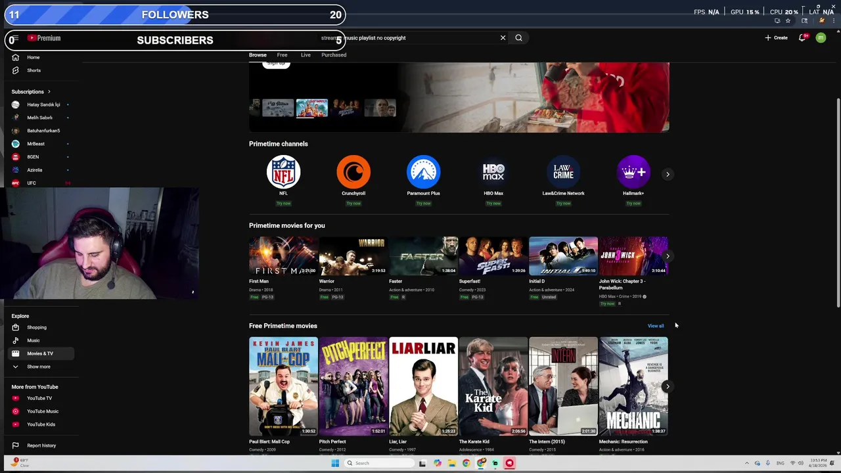Open the Warrior movie thumbnail
This screenshot has height=473, width=841.
[x=353, y=256]
